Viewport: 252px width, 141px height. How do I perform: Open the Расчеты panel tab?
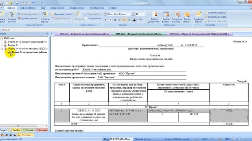42,130
